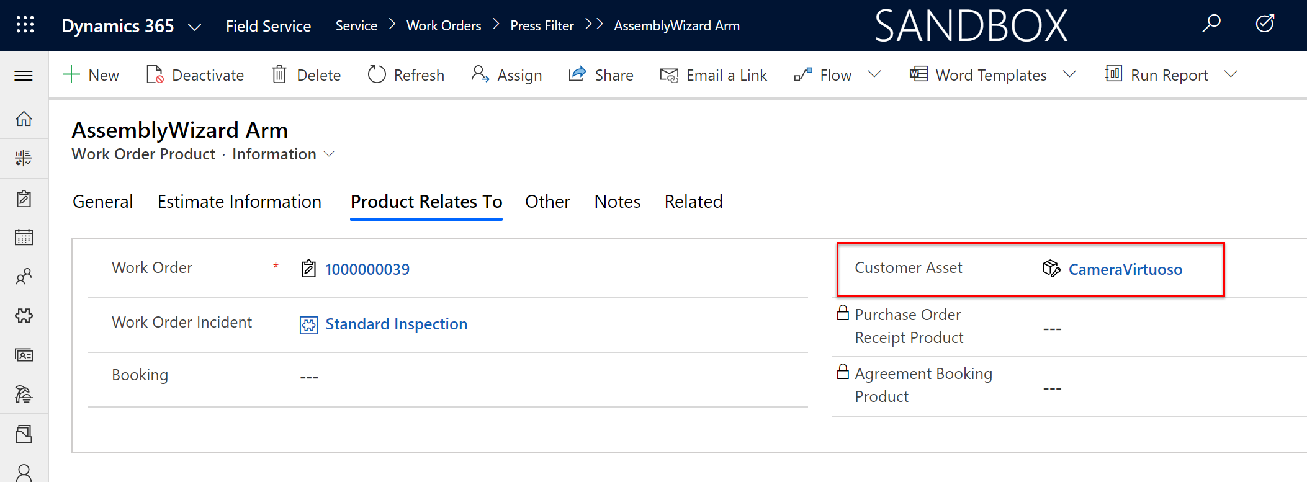Create a New record
Image resolution: width=1307 pixels, height=482 pixels.
(x=91, y=75)
